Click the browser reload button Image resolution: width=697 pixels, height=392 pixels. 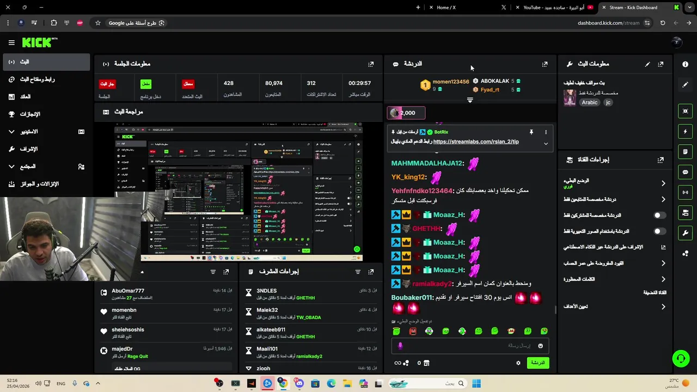click(x=663, y=23)
